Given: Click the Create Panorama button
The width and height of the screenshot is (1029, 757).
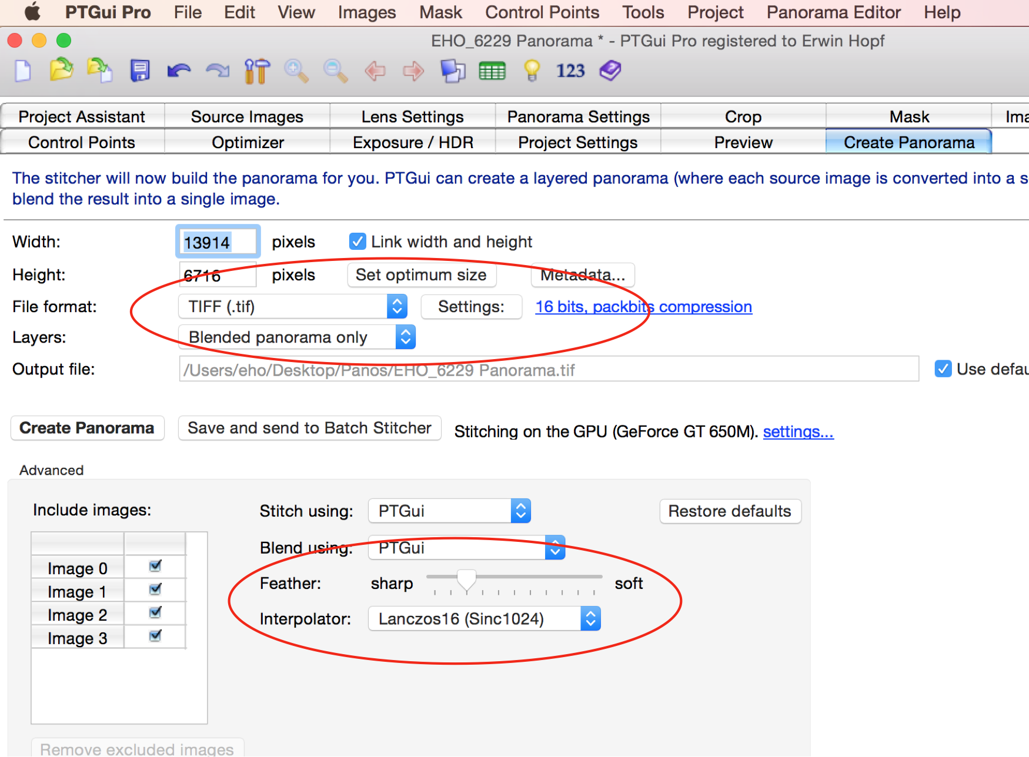Looking at the screenshot, I should (87, 428).
